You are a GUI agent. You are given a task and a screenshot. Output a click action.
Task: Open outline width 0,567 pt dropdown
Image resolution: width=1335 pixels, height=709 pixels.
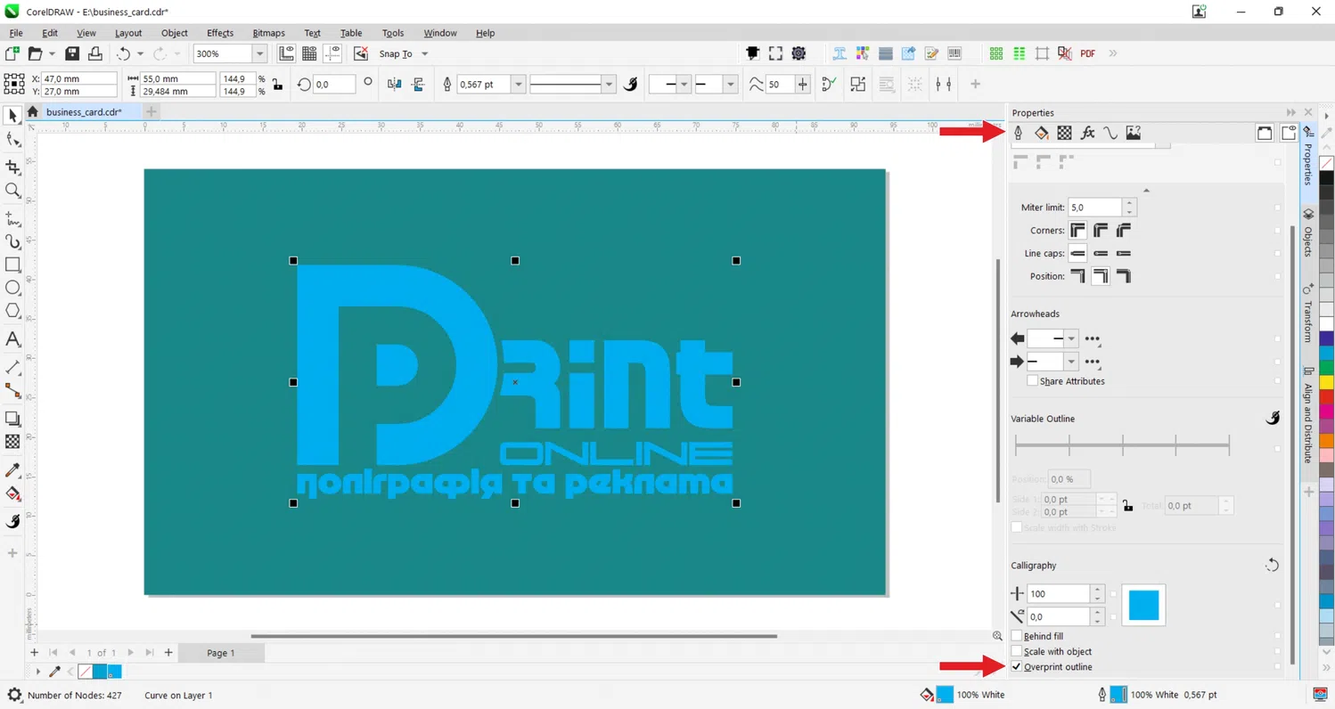pos(517,84)
